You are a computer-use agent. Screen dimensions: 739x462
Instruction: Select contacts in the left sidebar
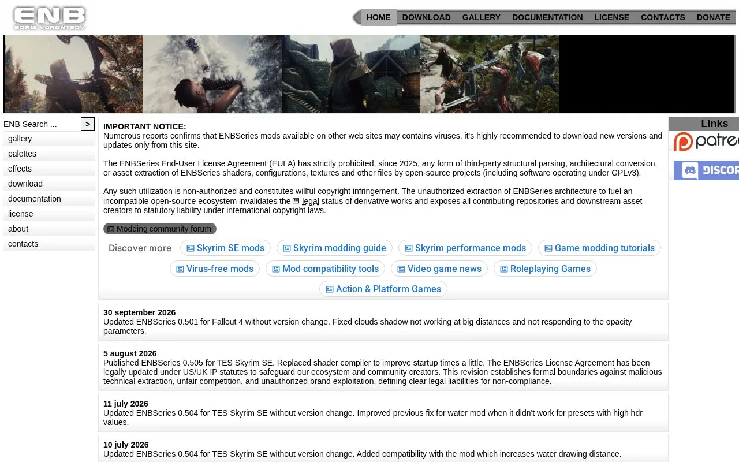[x=49, y=244]
